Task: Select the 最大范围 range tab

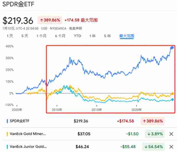Action: point(127,36)
